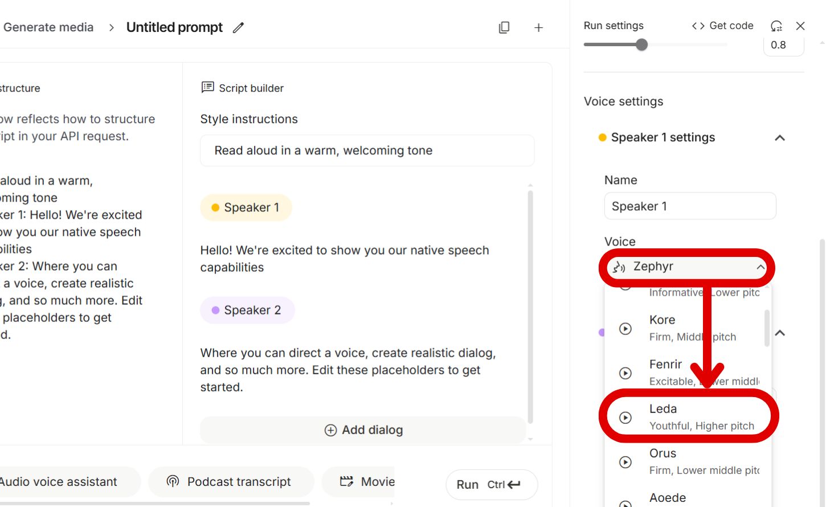Click the Speaker 1 name input field
This screenshot has height=507, width=826.
[x=689, y=206]
